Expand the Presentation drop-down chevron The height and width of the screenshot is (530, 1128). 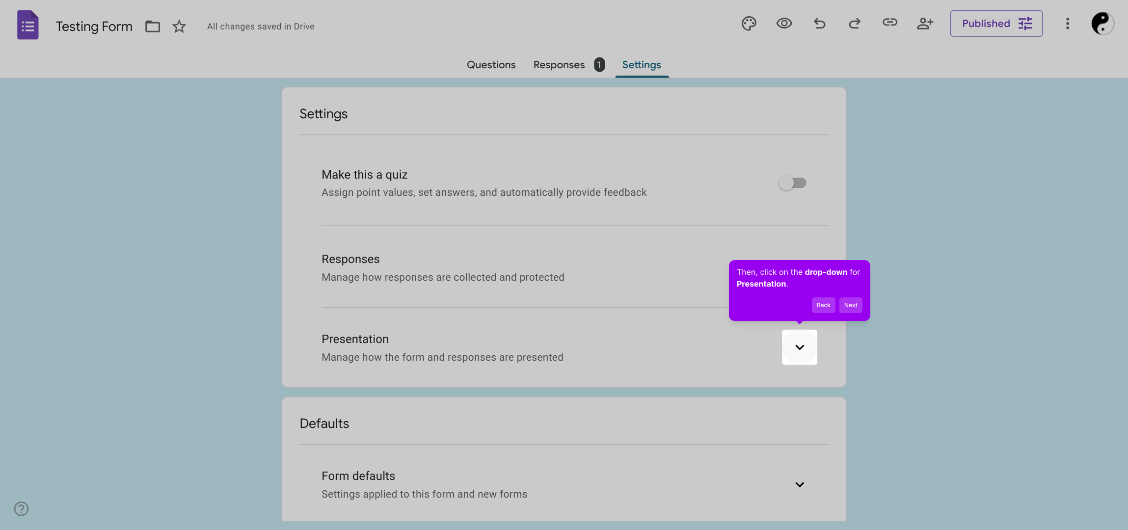(x=799, y=347)
